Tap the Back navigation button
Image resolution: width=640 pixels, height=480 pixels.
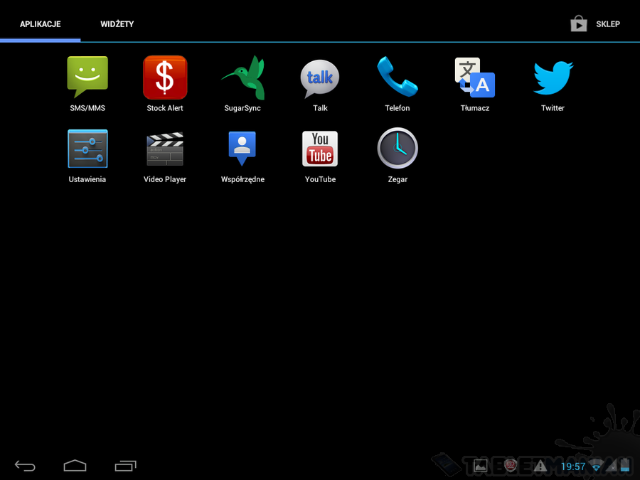point(25,466)
